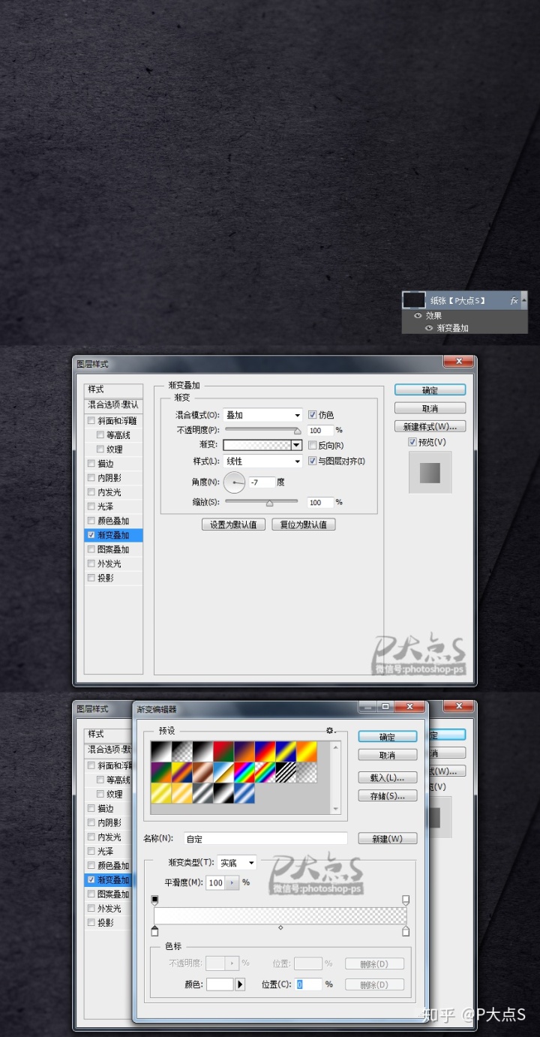
Task: Enable 外发光 checkbox in dialog behind Gradient Editor
Action: pyautogui.click(x=91, y=909)
